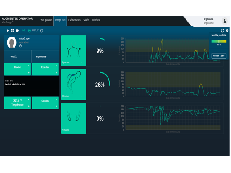
Task: Collapse the Flexion card with its minus
Action: coord(82,96)
